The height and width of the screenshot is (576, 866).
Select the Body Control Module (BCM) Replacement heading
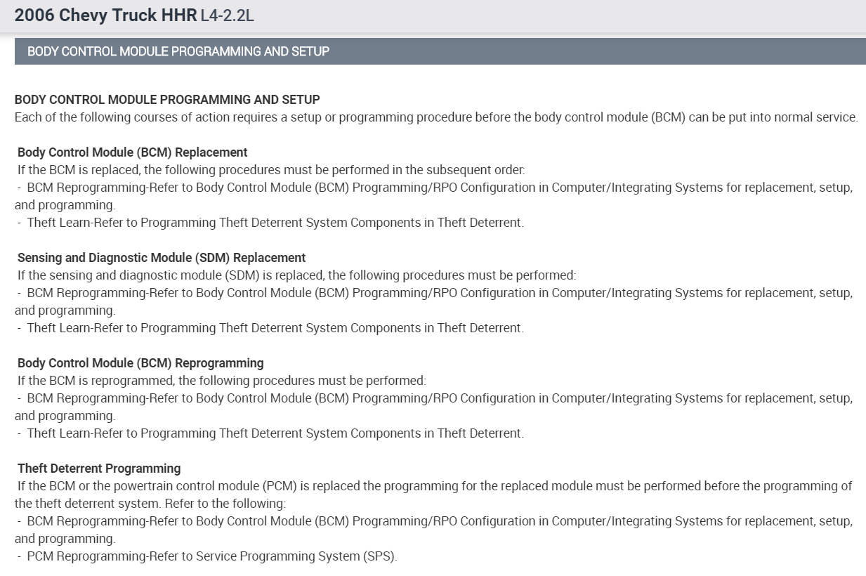[133, 152]
